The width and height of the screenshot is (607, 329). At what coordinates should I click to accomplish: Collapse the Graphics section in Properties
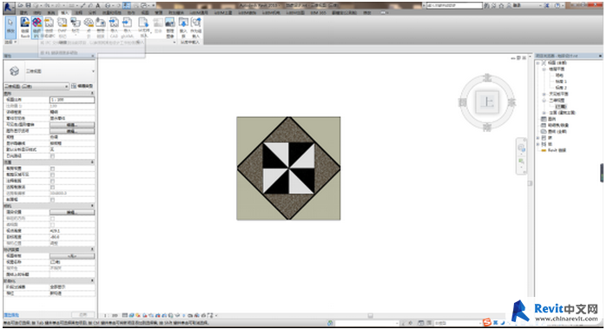92,93
